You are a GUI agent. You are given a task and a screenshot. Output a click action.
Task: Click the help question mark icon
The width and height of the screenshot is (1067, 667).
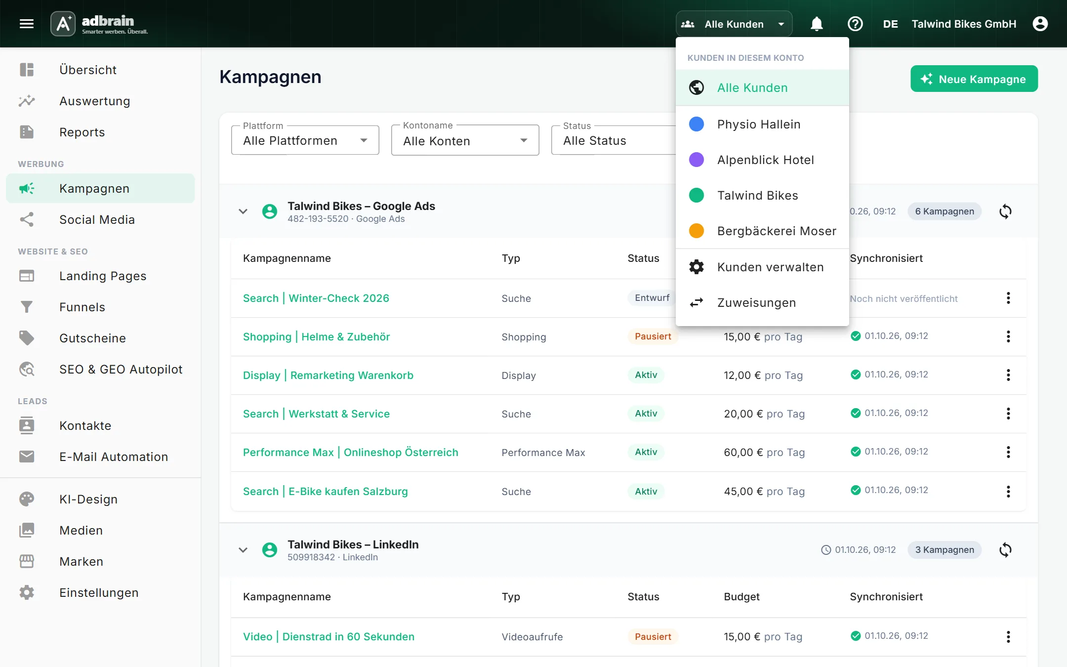click(855, 24)
